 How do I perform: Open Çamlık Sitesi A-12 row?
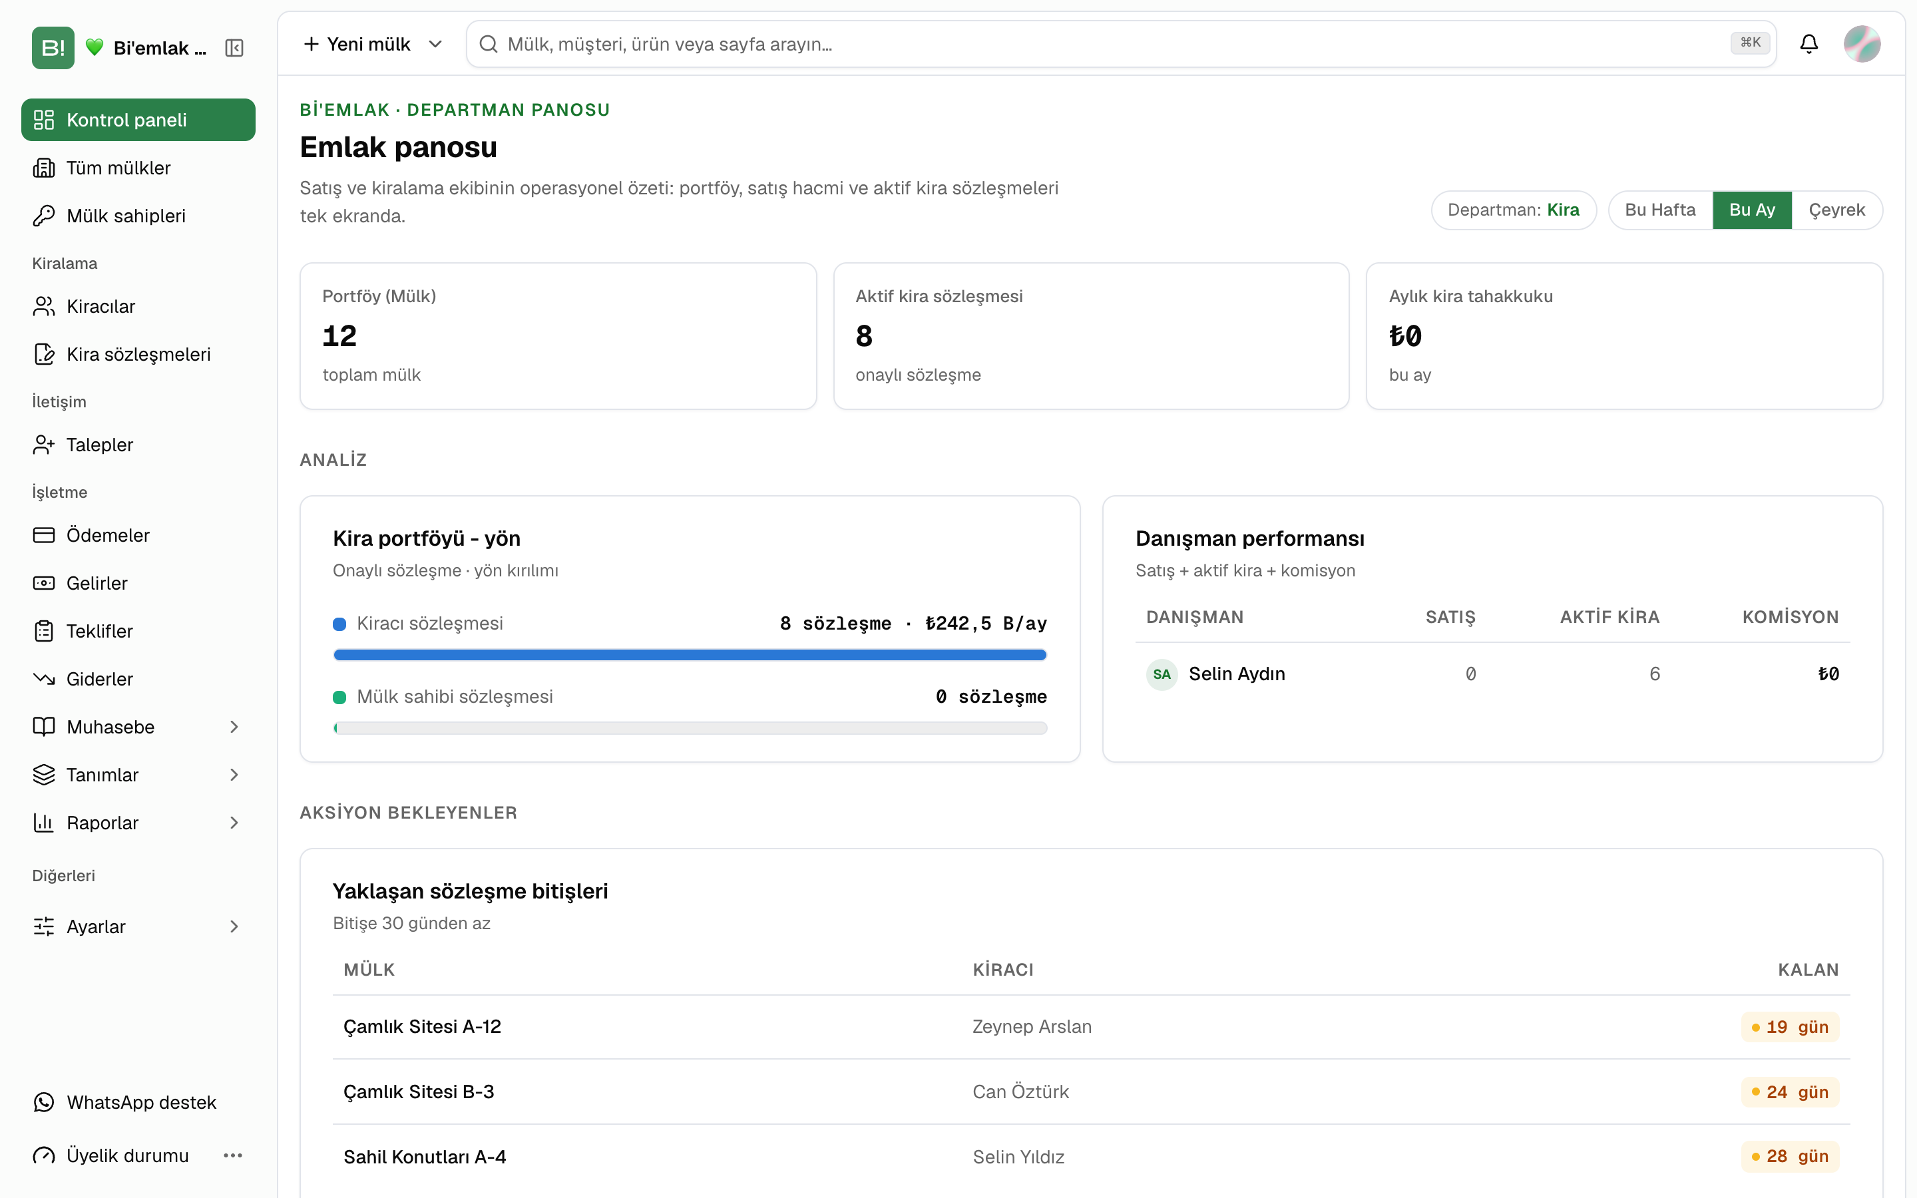[1091, 1027]
